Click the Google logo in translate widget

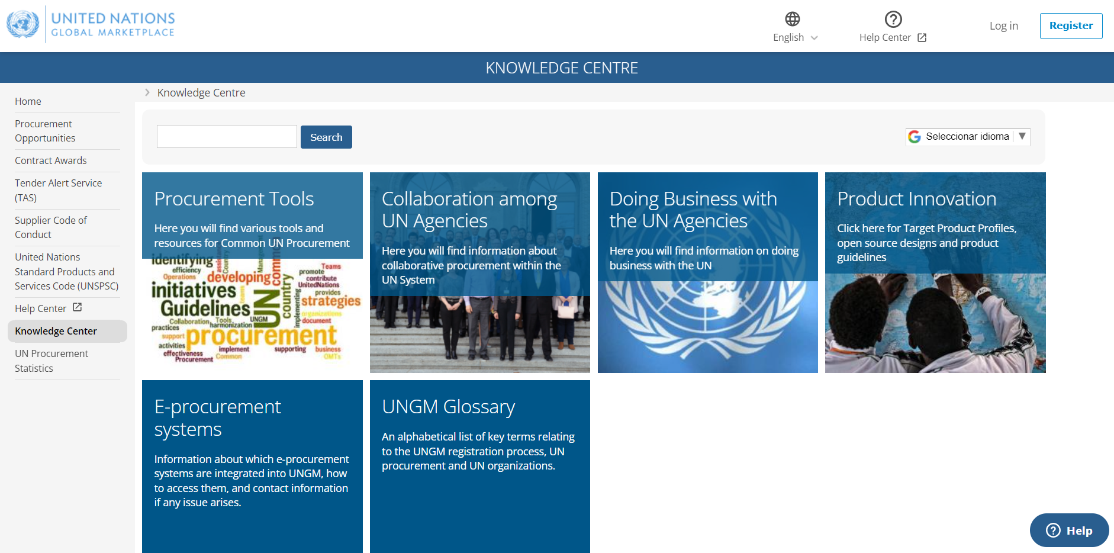(x=915, y=137)
